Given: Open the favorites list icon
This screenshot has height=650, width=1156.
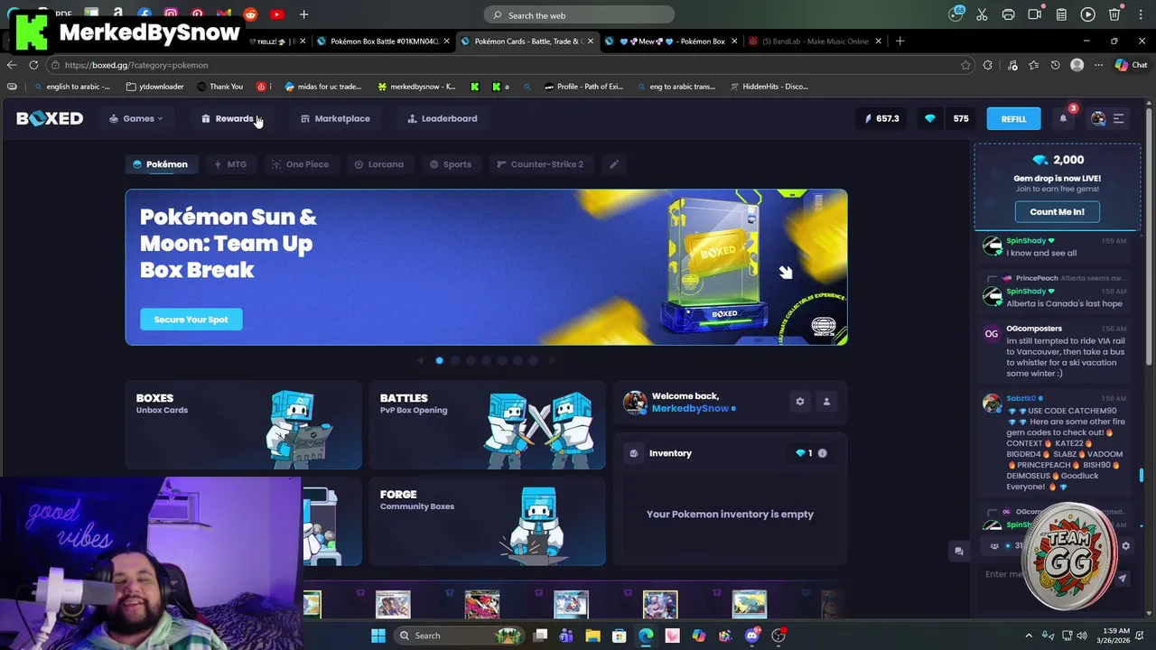Looking at the screenshot, I should tap(1033, 65).
